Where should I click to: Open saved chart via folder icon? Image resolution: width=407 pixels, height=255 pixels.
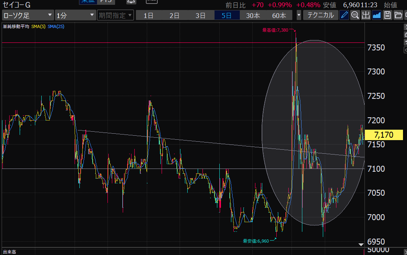pos(398,16)
